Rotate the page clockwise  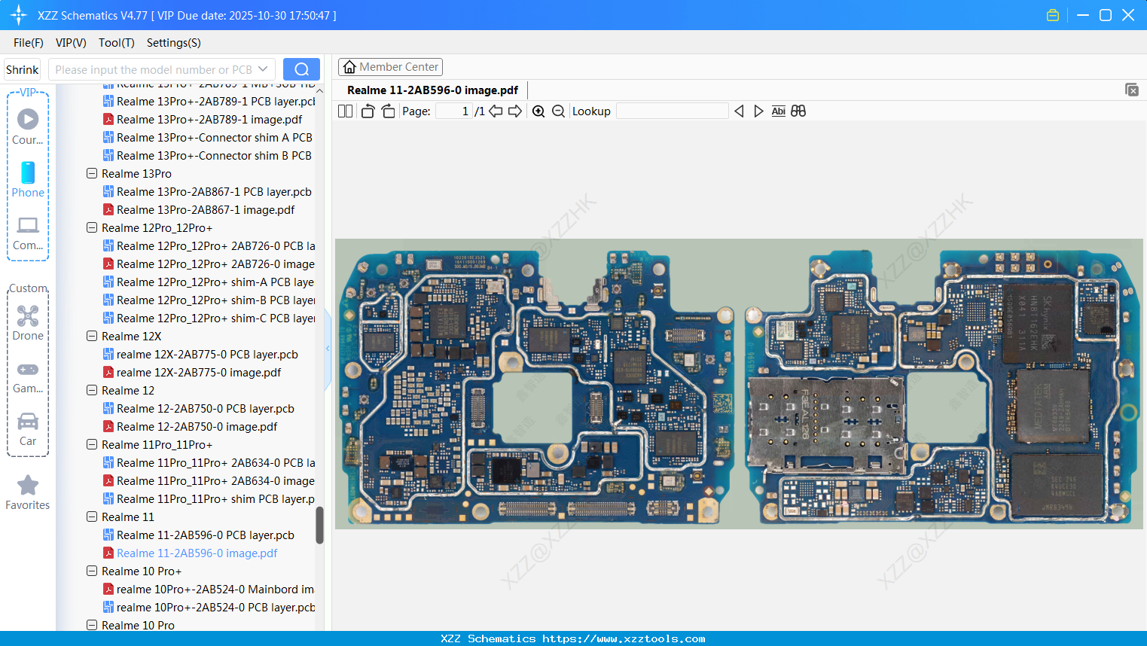coord(388,111)
